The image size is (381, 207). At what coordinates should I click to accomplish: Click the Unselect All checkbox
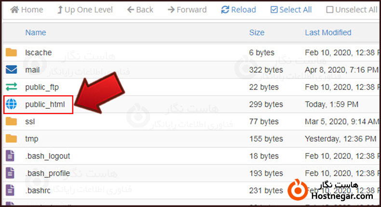coord(330,10)
